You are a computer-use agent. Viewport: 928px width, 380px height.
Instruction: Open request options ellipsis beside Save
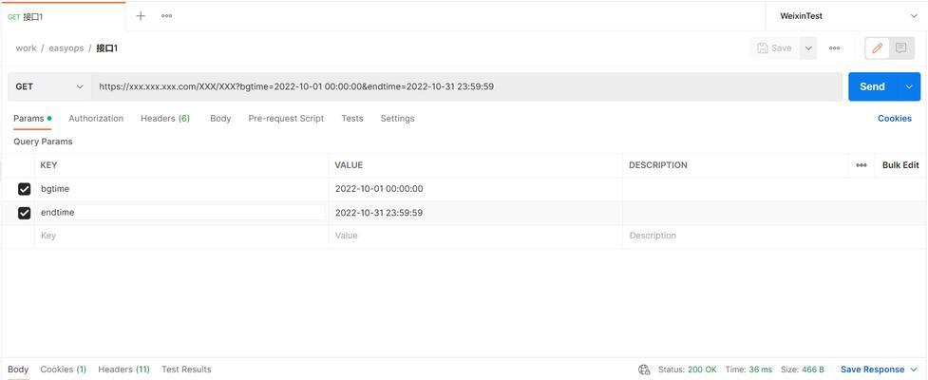835,47
